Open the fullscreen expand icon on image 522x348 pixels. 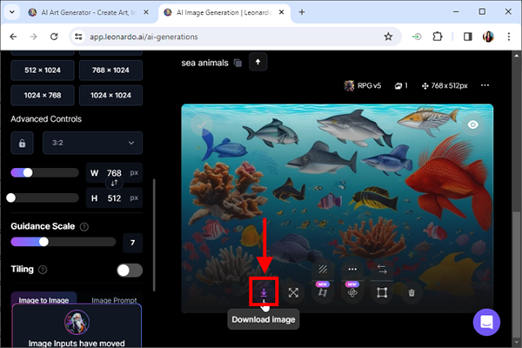coord(293,292)
